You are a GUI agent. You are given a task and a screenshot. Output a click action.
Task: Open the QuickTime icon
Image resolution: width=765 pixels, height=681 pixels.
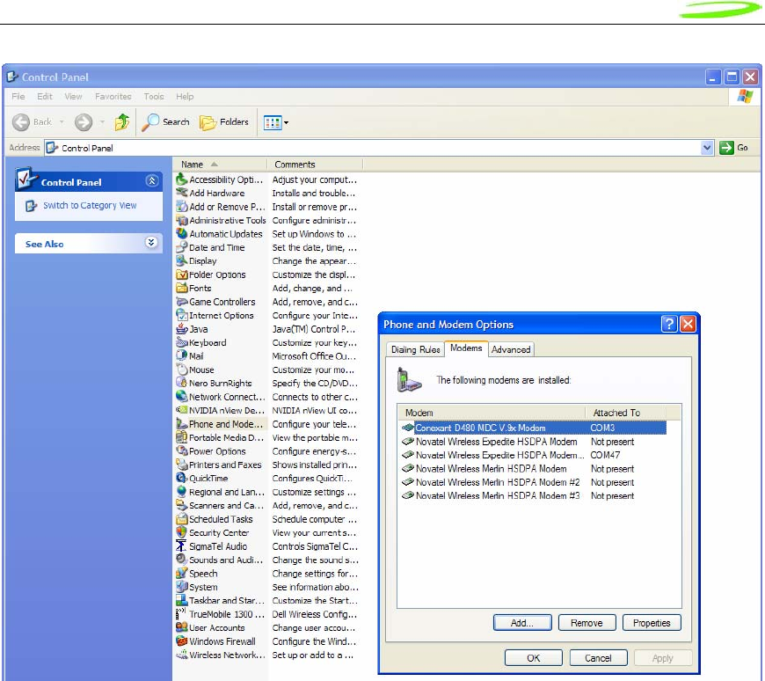(182, 479)
